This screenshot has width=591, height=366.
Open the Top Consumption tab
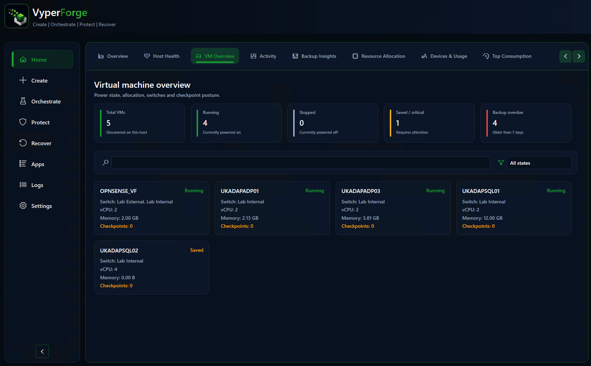click(x=507, y=56)
